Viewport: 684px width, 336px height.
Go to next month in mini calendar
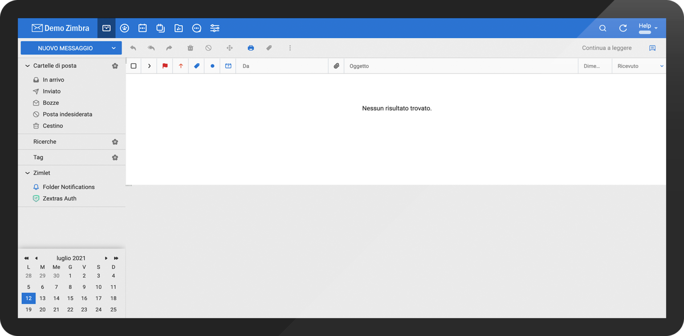tap(106, 258)
